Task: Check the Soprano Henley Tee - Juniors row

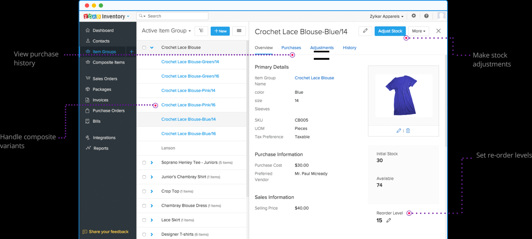Action: [x=143, y=162]
